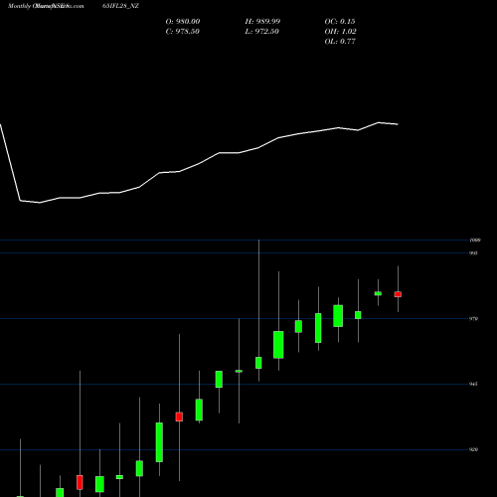Click the OC: 0.15 reading
497x497 pixels.
[340, 21]
